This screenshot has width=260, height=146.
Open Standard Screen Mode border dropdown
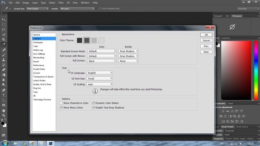(x=128, y=51)
